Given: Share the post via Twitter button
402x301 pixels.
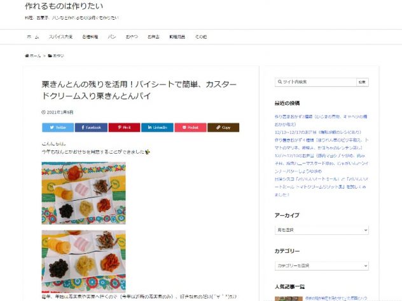Looking at the screenshot, I should 58,128.
